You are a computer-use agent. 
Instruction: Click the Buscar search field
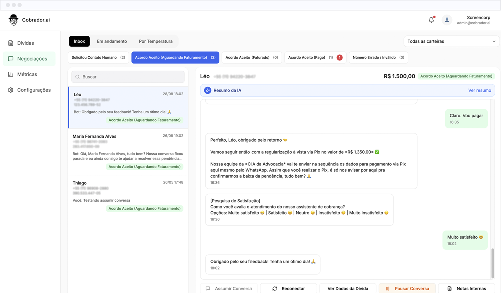[x=128, y=77]
